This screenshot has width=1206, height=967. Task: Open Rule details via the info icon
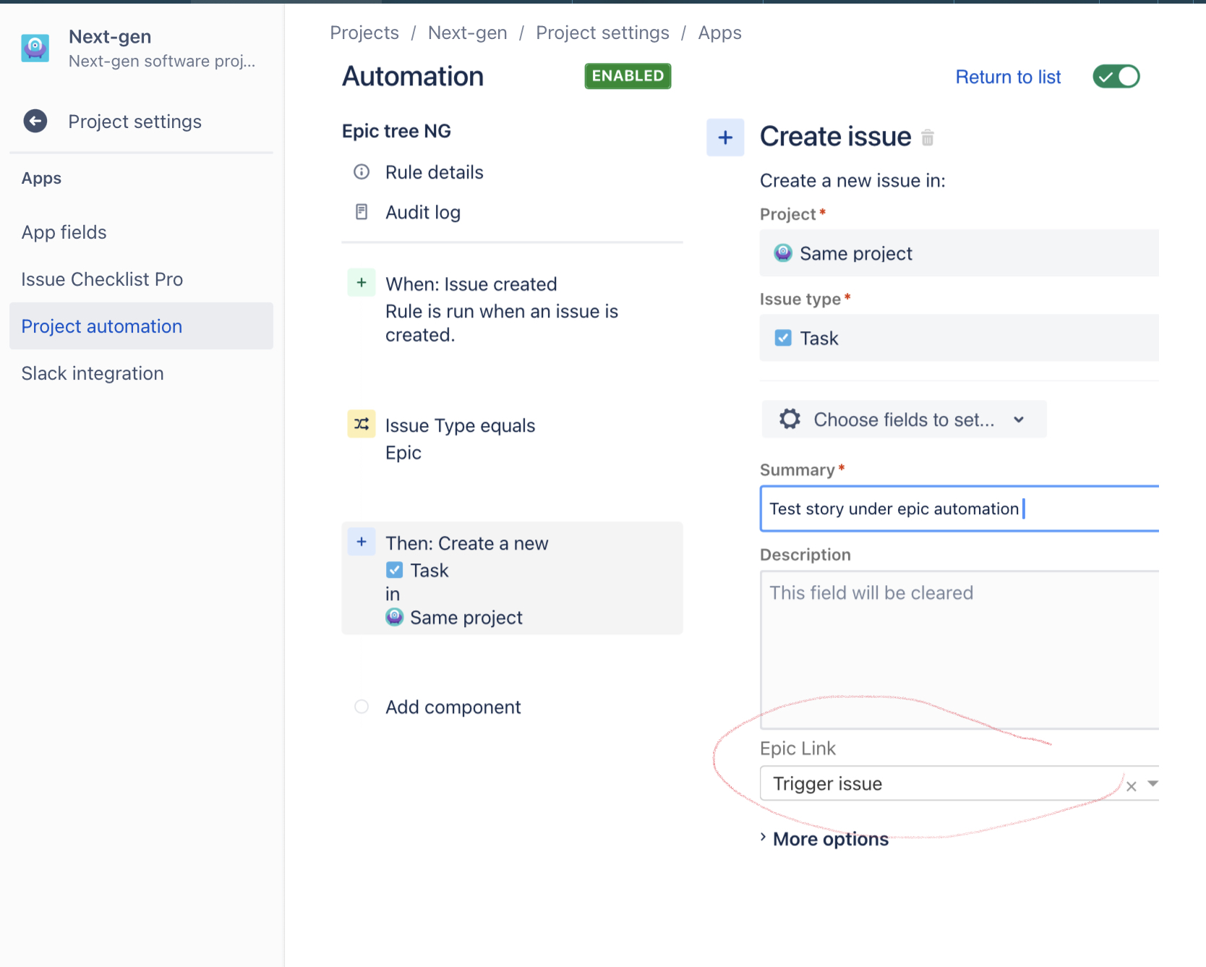tap(361, 172)
